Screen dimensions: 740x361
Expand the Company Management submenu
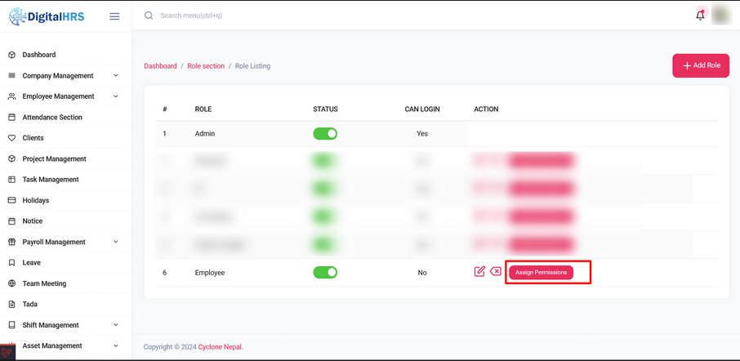click(115, 76)
